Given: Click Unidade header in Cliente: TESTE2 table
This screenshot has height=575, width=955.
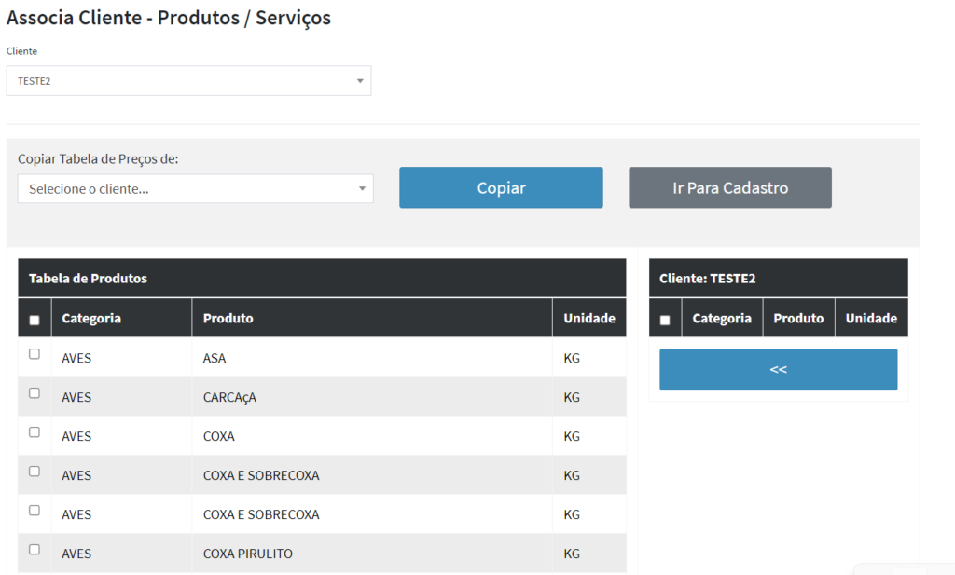Looking at the screenshot, I should (x=871, y=319).
